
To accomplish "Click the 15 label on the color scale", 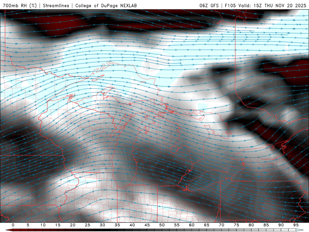I will pyautogui.click(x=58, y=225).
